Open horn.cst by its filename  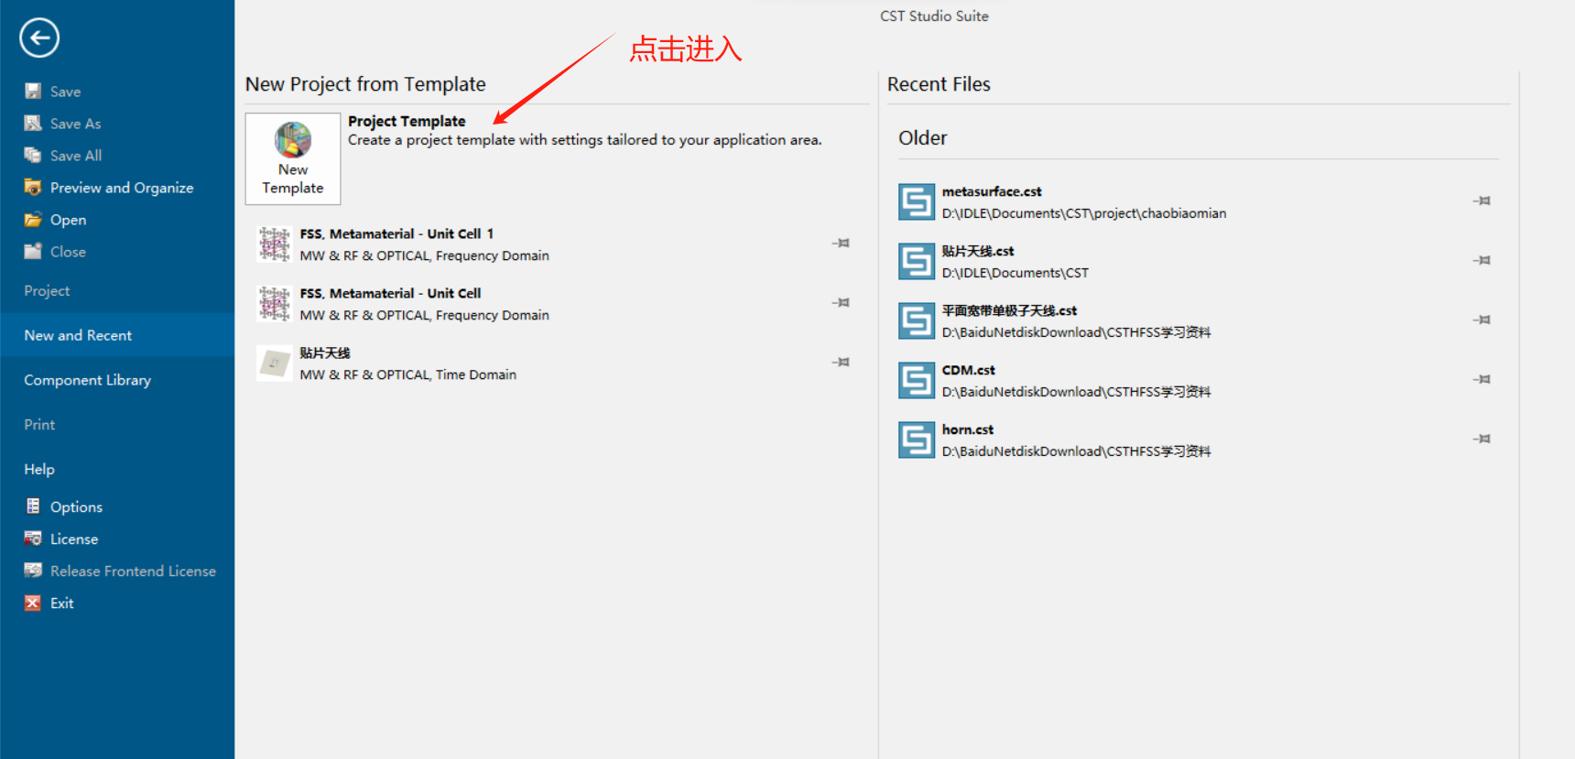click(967, 429)
